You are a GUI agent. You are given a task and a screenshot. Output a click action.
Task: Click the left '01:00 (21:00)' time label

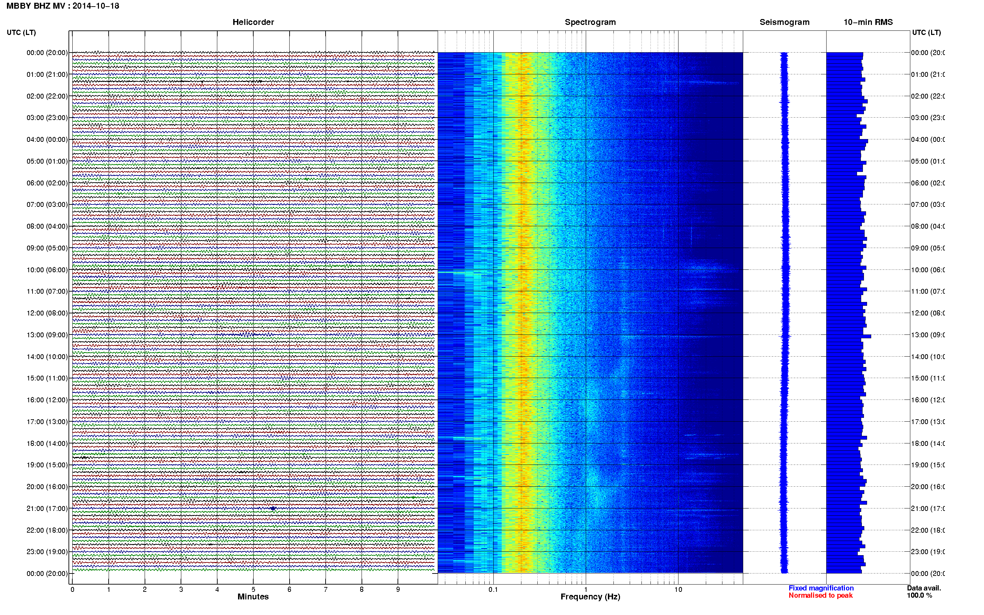[x=47, y=74]
